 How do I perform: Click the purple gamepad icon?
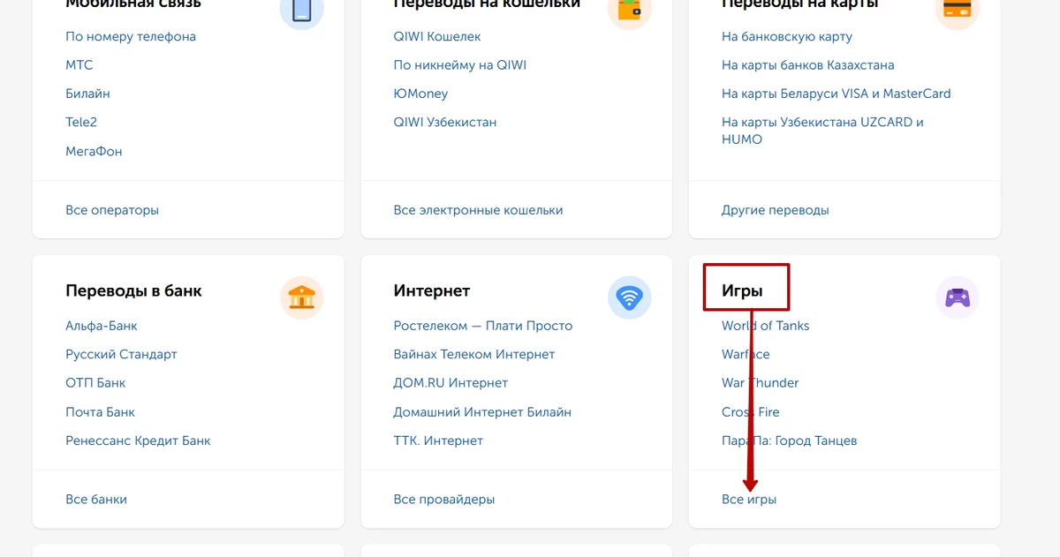957,297
